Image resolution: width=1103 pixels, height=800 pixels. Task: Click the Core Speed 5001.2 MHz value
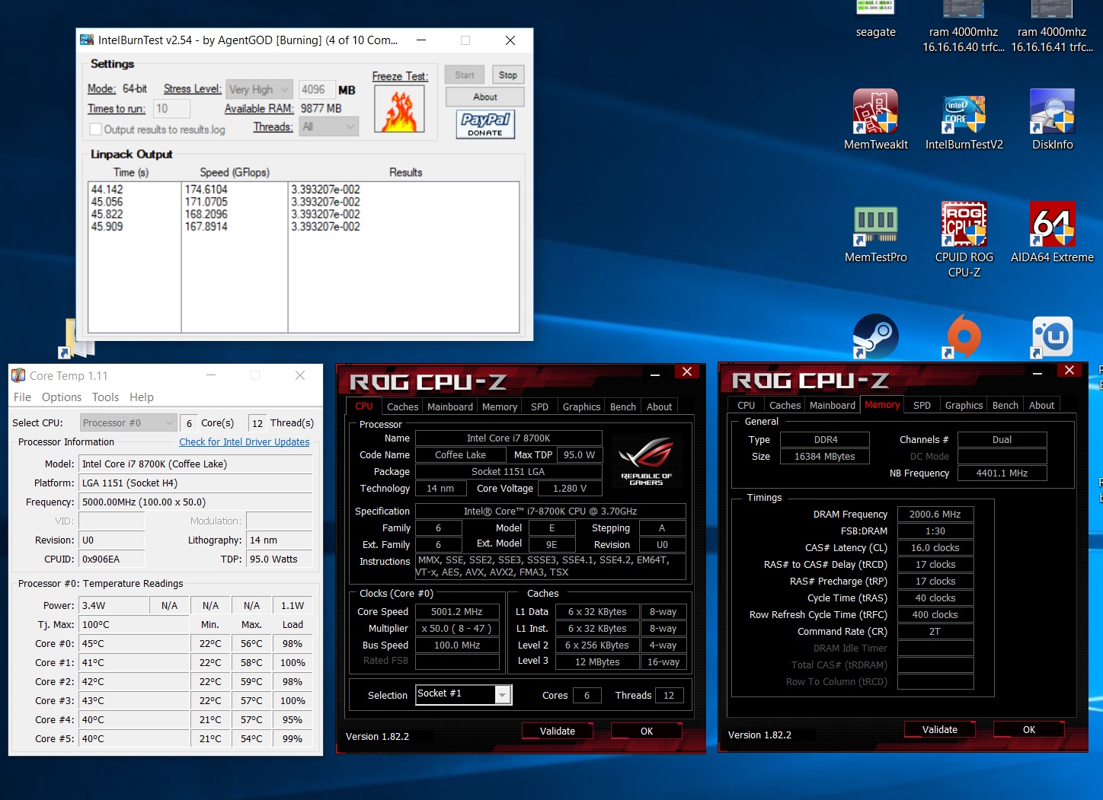pos(457,611)
